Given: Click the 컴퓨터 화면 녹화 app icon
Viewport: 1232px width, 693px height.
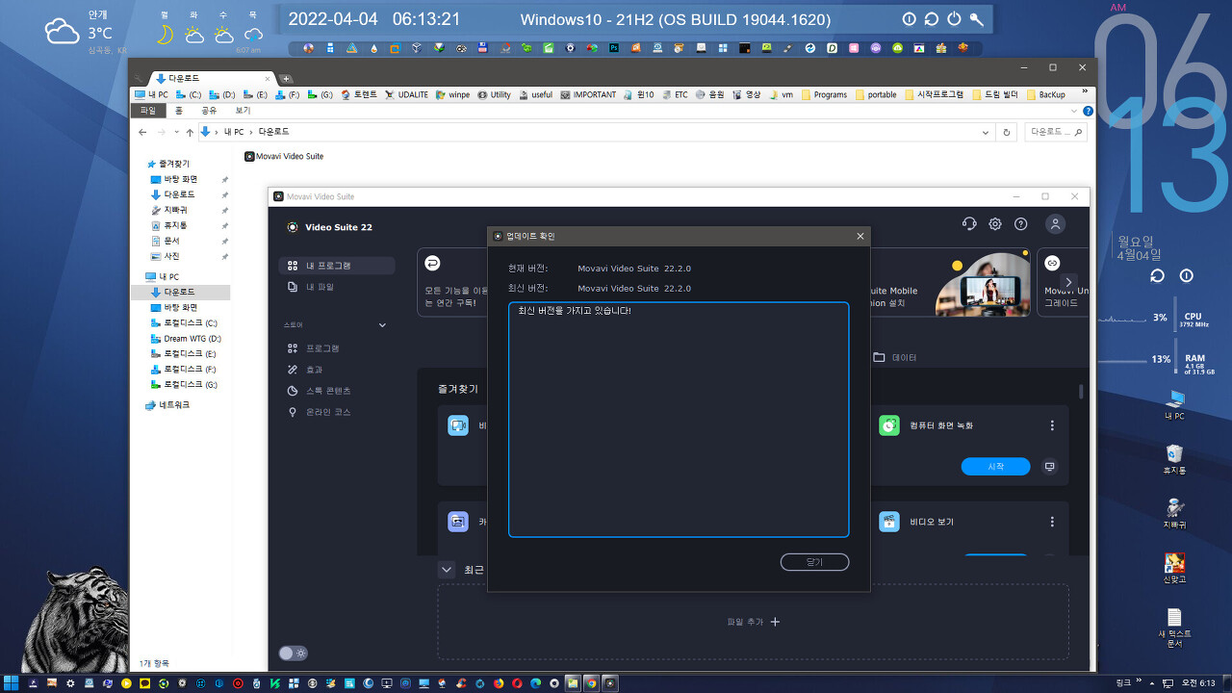Looking at the screenshot, I should point(889,425).
